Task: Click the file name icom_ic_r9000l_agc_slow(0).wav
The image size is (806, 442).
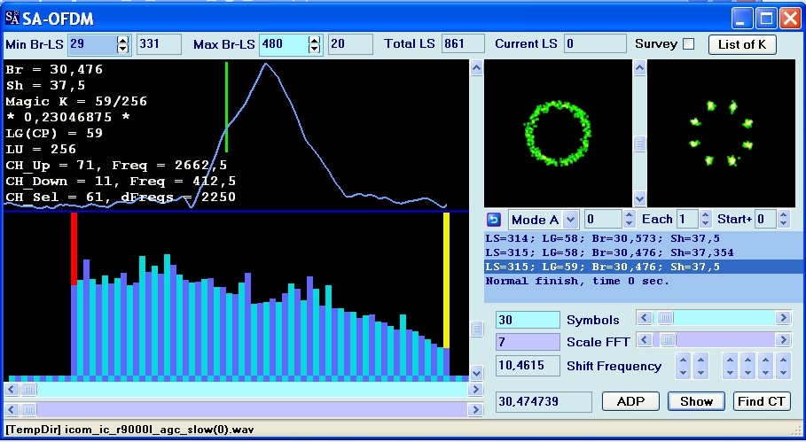Action: 160,430
